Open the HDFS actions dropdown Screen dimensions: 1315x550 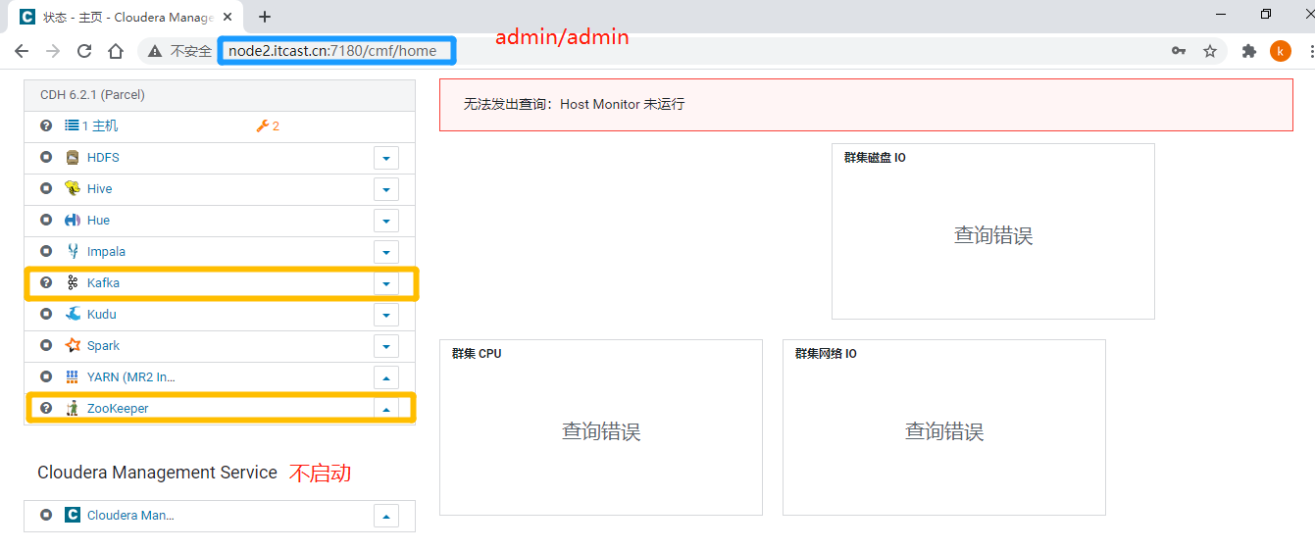(x=386, y=158)
